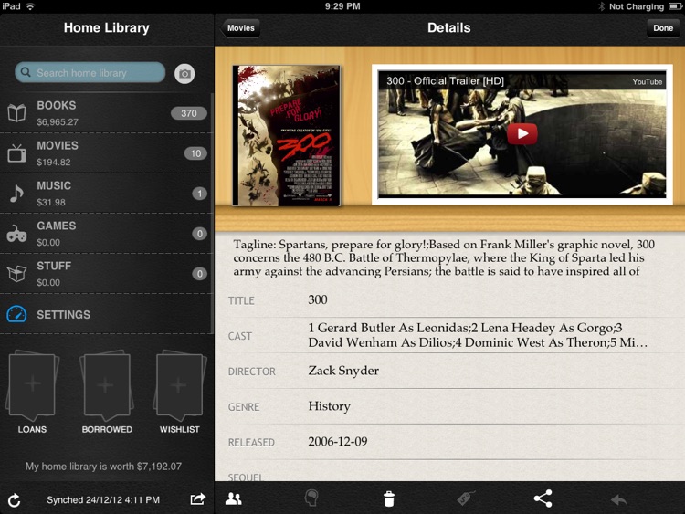Select the MOVIES $194.82 row
The width and height of the screenshot is (685, 514).
point(107,153)
